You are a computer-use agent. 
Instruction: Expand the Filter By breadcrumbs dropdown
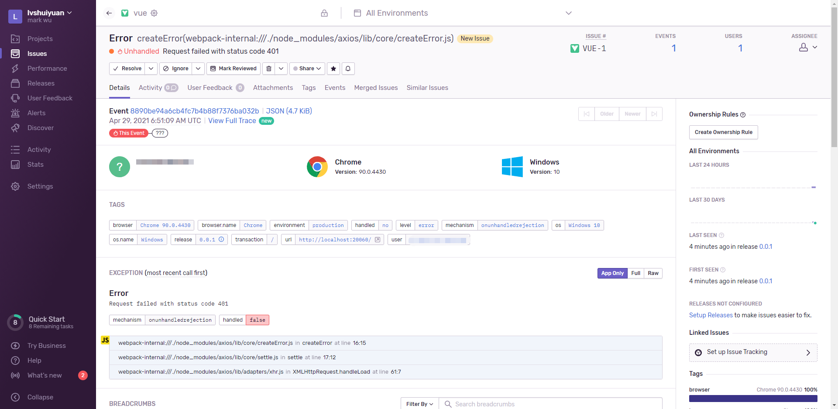419,404
